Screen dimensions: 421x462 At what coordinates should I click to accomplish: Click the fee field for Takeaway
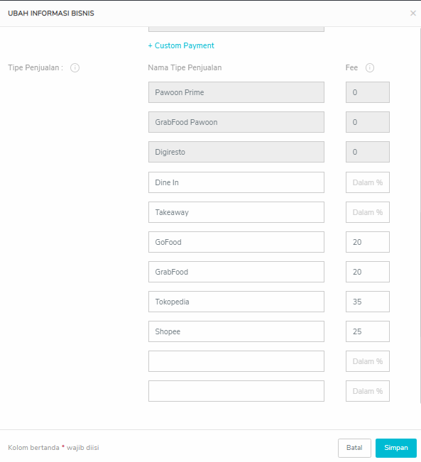(x=368, y=212)
